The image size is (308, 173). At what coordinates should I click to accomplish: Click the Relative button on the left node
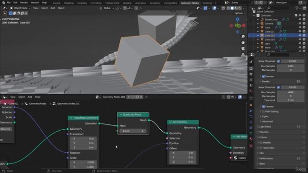click(5, 129)
